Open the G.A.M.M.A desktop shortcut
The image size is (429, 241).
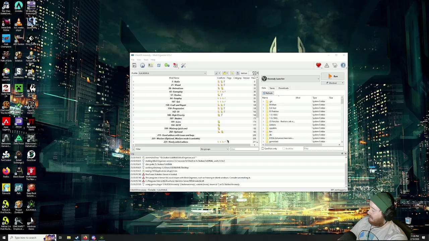click(31, 206)
